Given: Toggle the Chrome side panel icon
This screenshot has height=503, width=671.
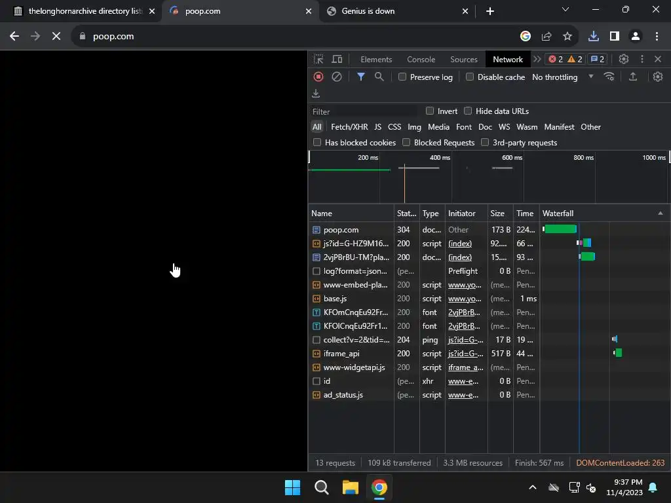Looking at the screenshot, I should [615, 37].
